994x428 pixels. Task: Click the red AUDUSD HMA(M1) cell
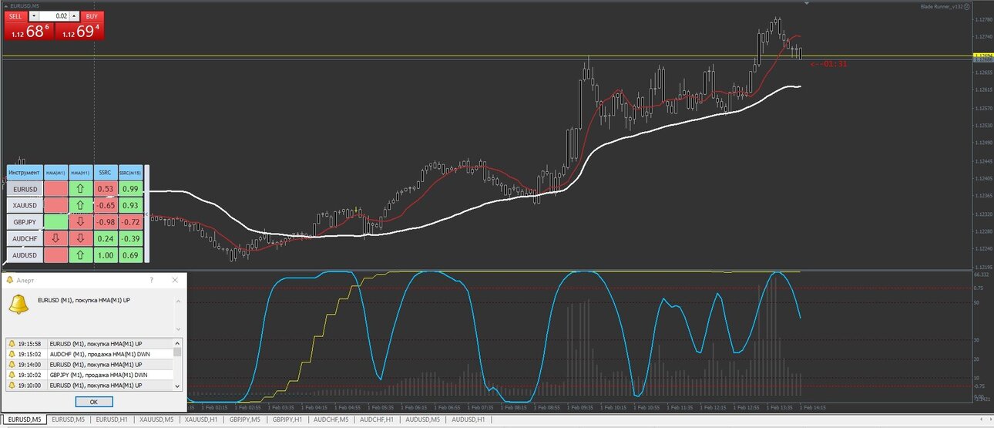click(55, 255)
